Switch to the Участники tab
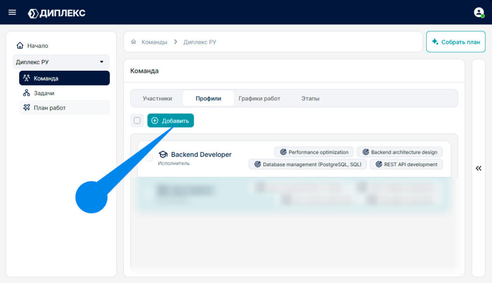492x283 pixels. click(157, 98)
